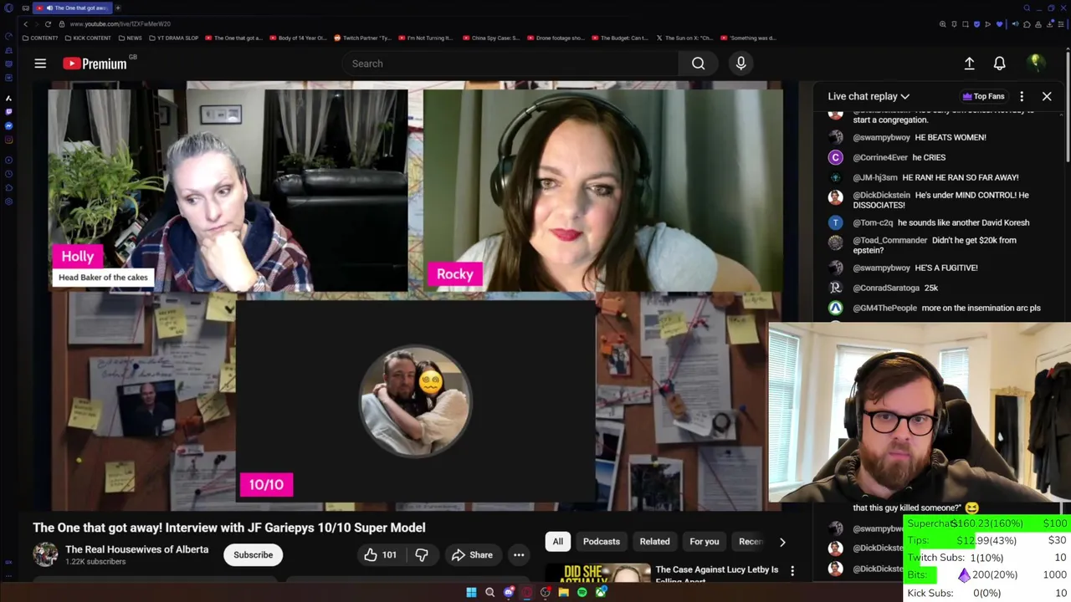Screen dimensions: 1071x602
Task: Open the KICK CONTENT bookmarks folder
Action: coord(88,38)
